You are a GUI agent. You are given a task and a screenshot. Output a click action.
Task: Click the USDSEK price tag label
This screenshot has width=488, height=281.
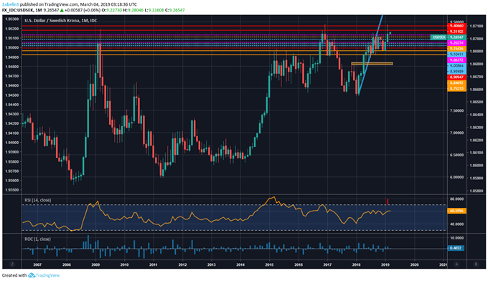(x=438, y=37)
